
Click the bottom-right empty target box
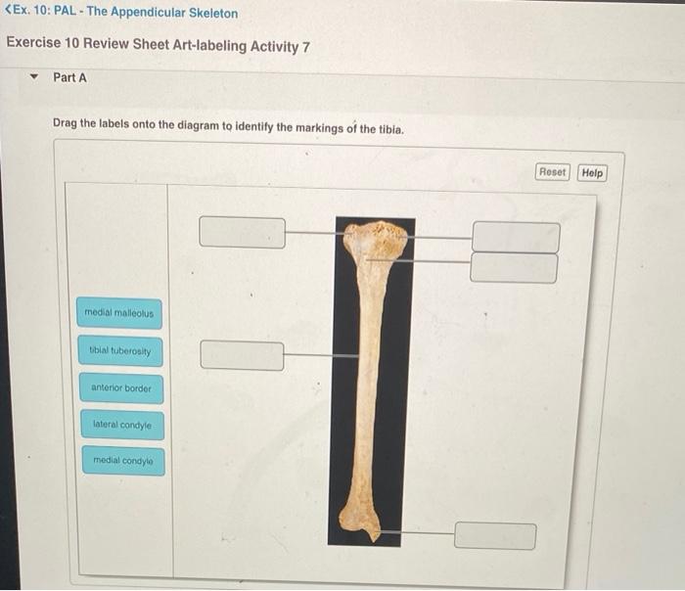(495, 535)
